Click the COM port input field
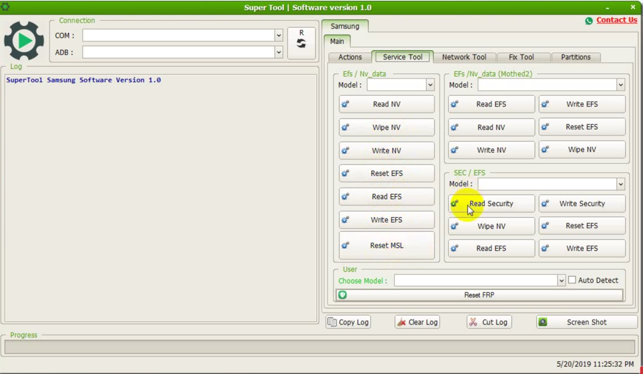 click(x=179, y=36)
